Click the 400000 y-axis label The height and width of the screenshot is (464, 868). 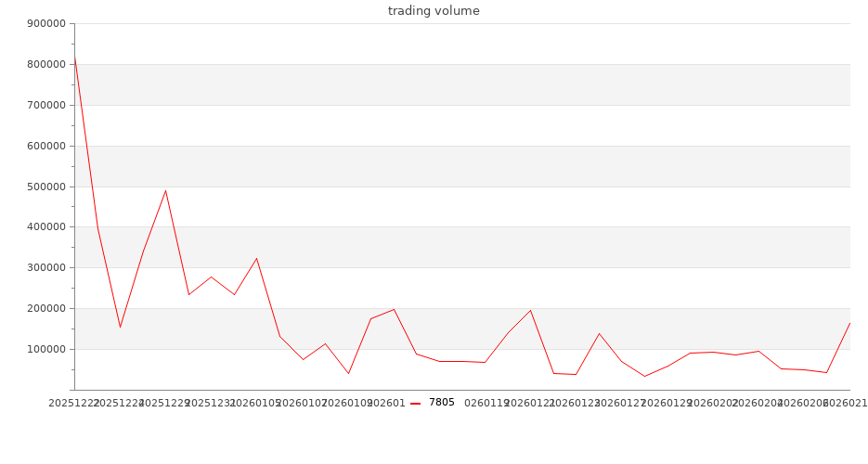(x=45, y=227)
